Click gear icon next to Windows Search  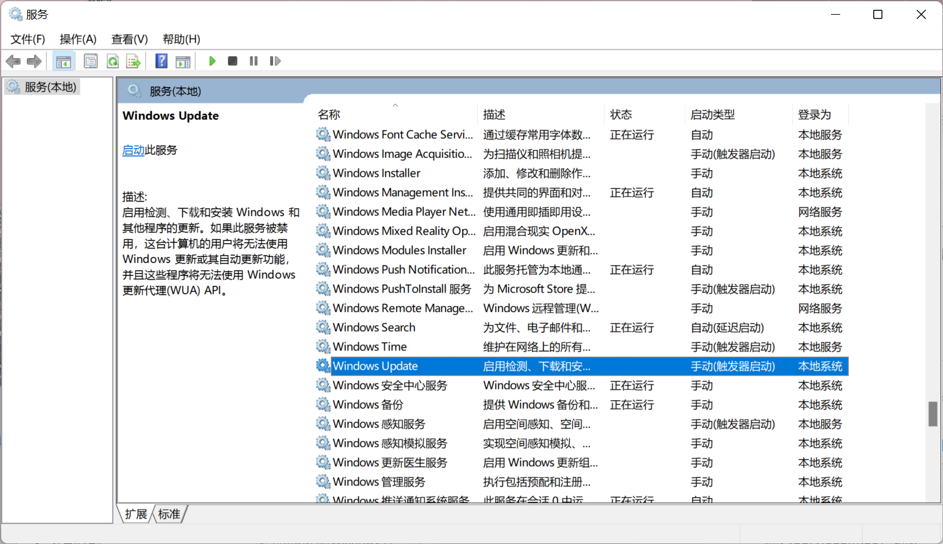[323, 327]
